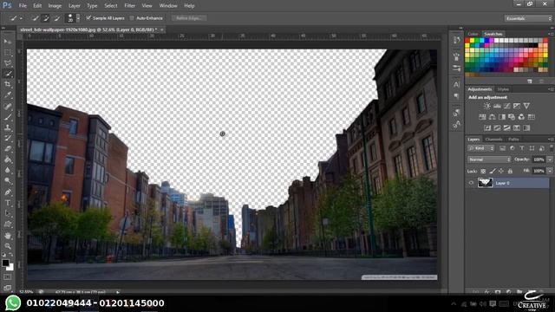Select the Lasso tool
The width and height of the screenshot is (555, 312).
tap(8, 63)
